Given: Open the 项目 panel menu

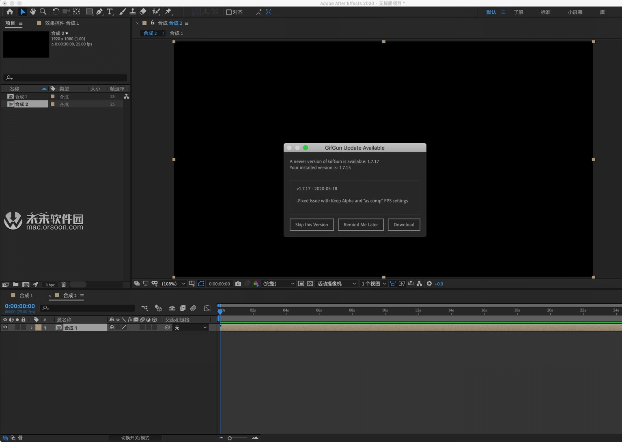Looking at the screenshot, I should click(x=21, y=24).
